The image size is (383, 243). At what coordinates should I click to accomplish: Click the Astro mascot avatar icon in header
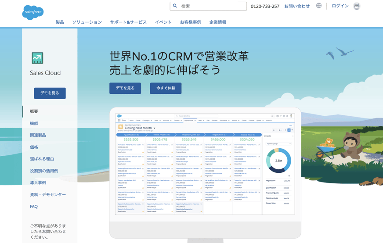coord(357,6)
